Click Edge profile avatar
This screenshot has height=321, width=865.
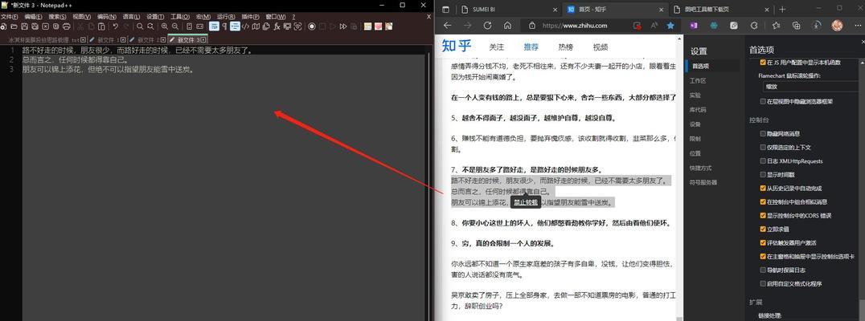837,26
